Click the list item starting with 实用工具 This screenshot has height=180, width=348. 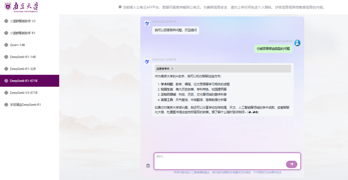pyautogui.click(x=192, y=100)
